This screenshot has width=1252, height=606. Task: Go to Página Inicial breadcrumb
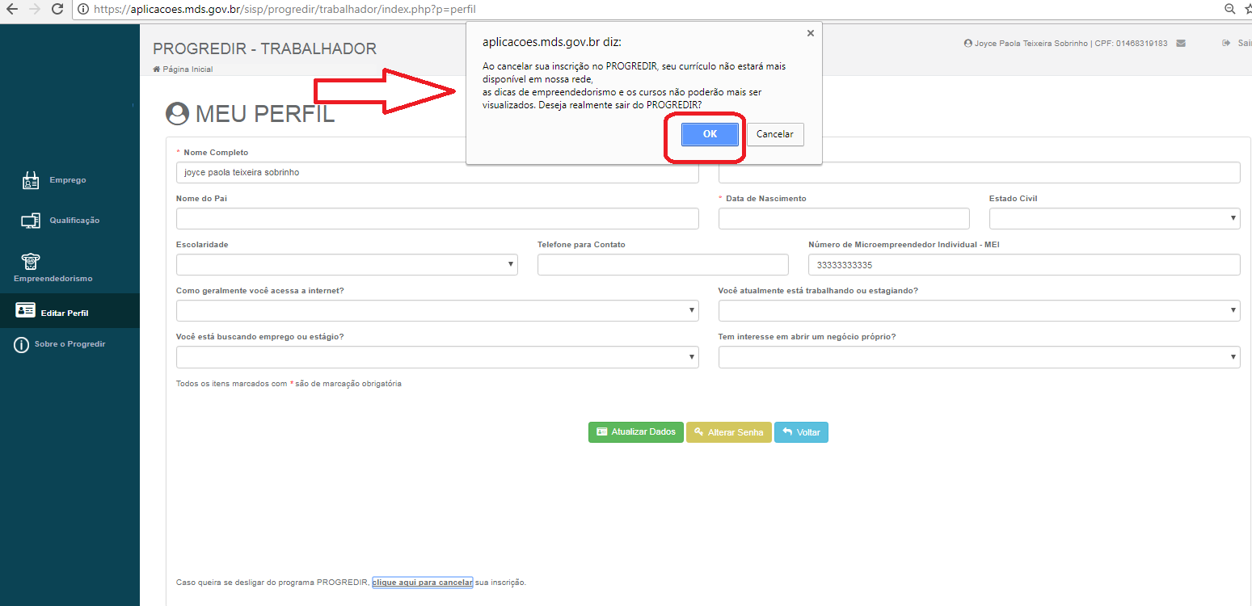pos(187,69)
